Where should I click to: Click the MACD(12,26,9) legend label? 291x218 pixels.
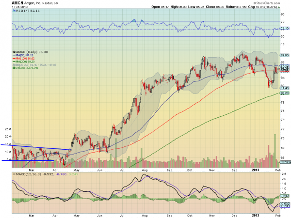(x=29, y=174)
